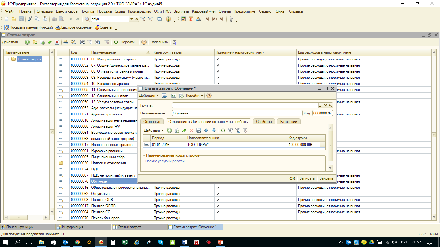Open the calendar icon in main toolbar
This screenshot has height=247, width=440.
coord(191,19)
